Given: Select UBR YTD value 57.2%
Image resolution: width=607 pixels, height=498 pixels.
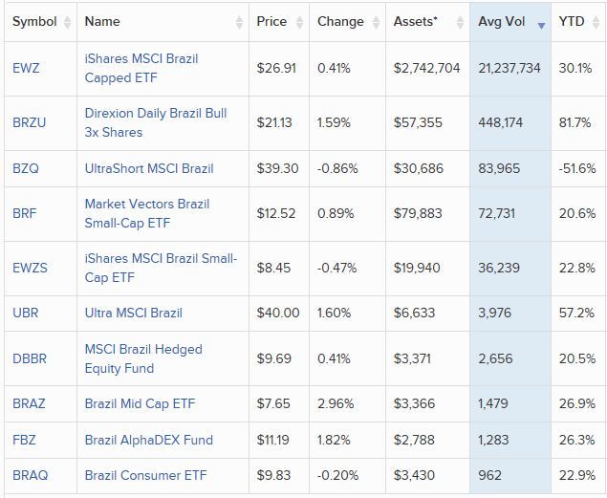Looking at the screenshot, I should [x=576, y=313].
